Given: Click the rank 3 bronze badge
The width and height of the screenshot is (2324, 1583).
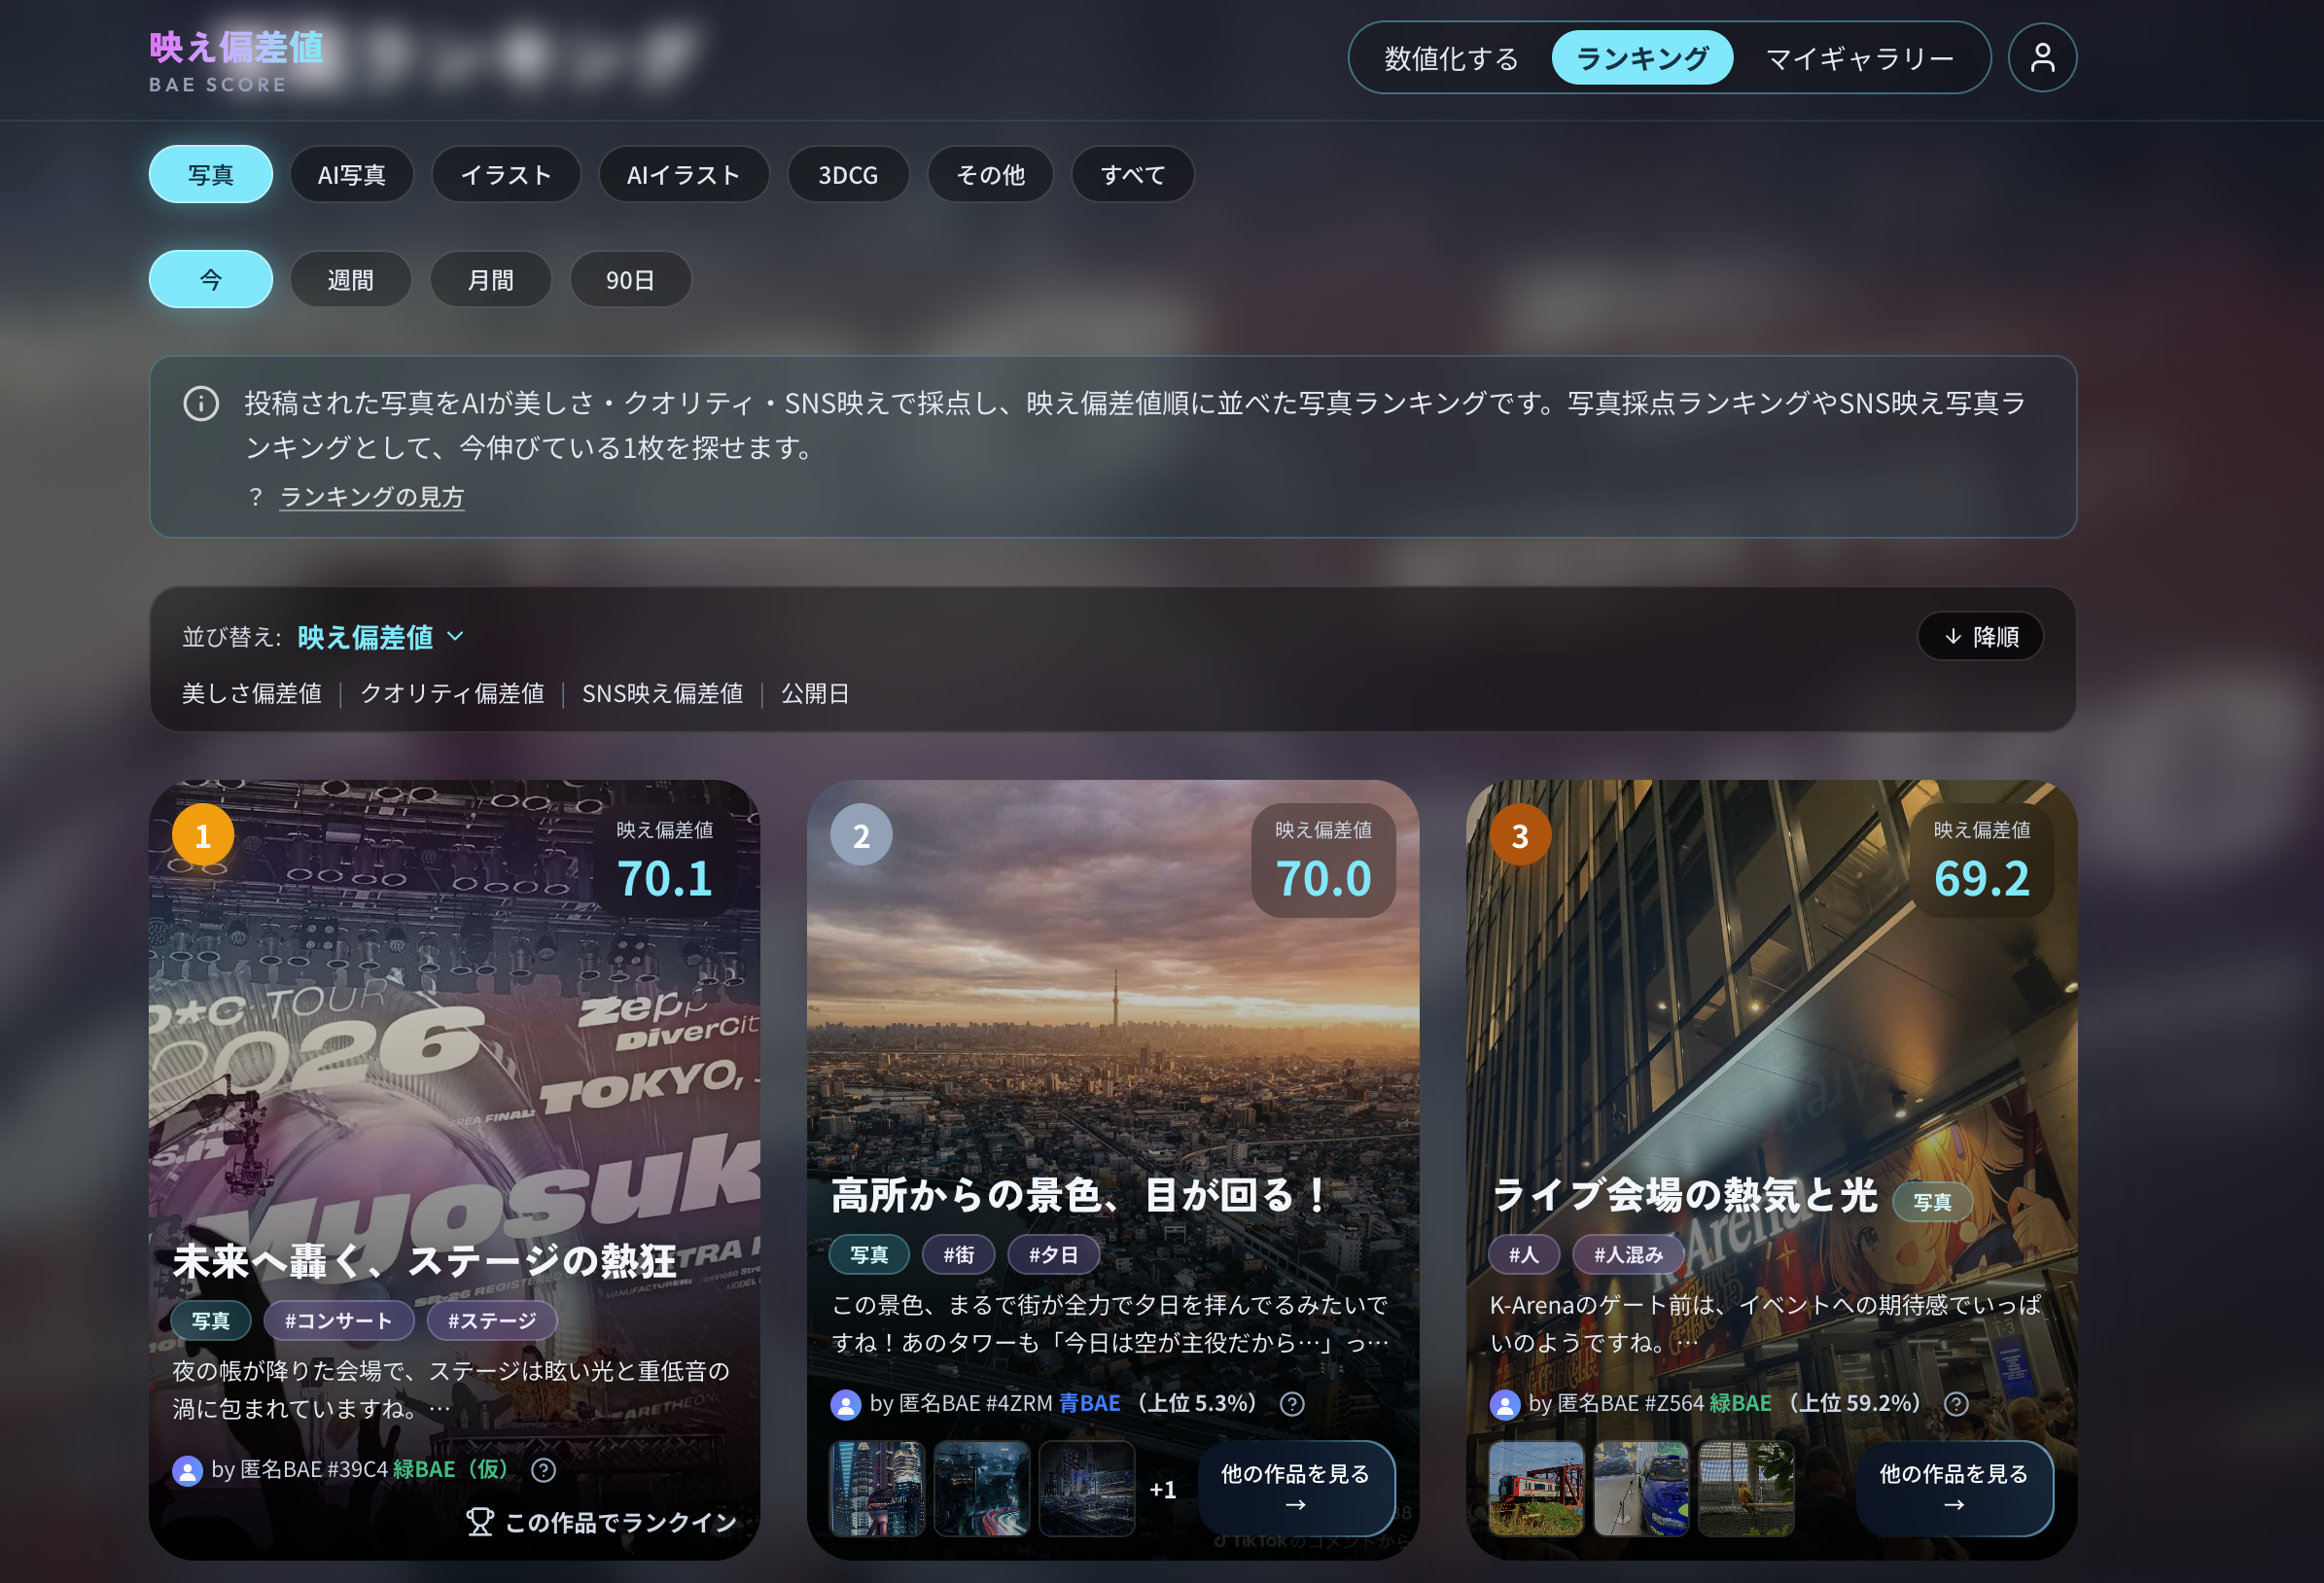Looking at the screenshot, I should pos(1520,835).
